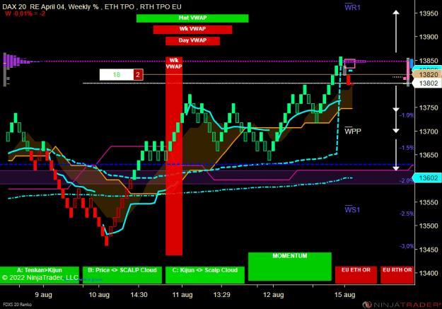This screenshot has height=309, width=442.
Task: Click the 13602 cyan price marker
Action: click(427, 178)
